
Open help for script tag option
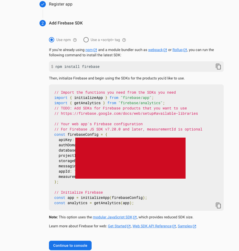coord(124,40)
